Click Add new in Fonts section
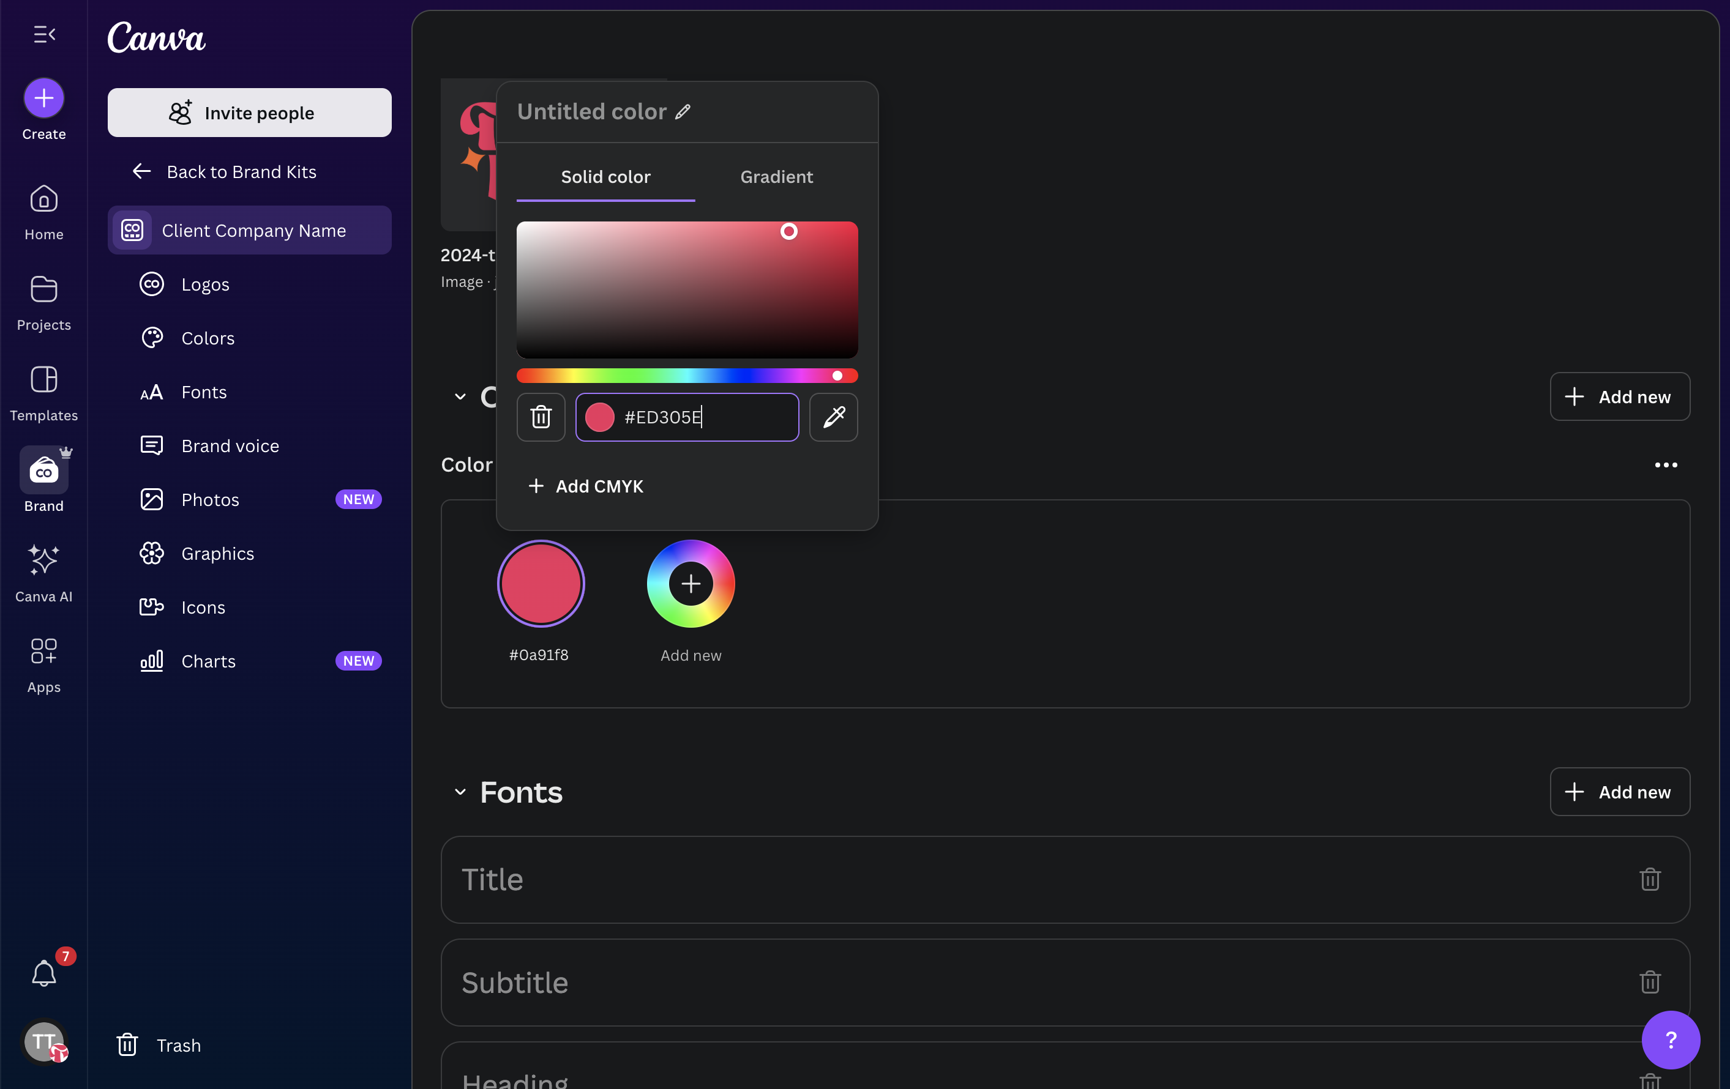This screenshot has height=1089, width=1730. [x=1619, y=792]
